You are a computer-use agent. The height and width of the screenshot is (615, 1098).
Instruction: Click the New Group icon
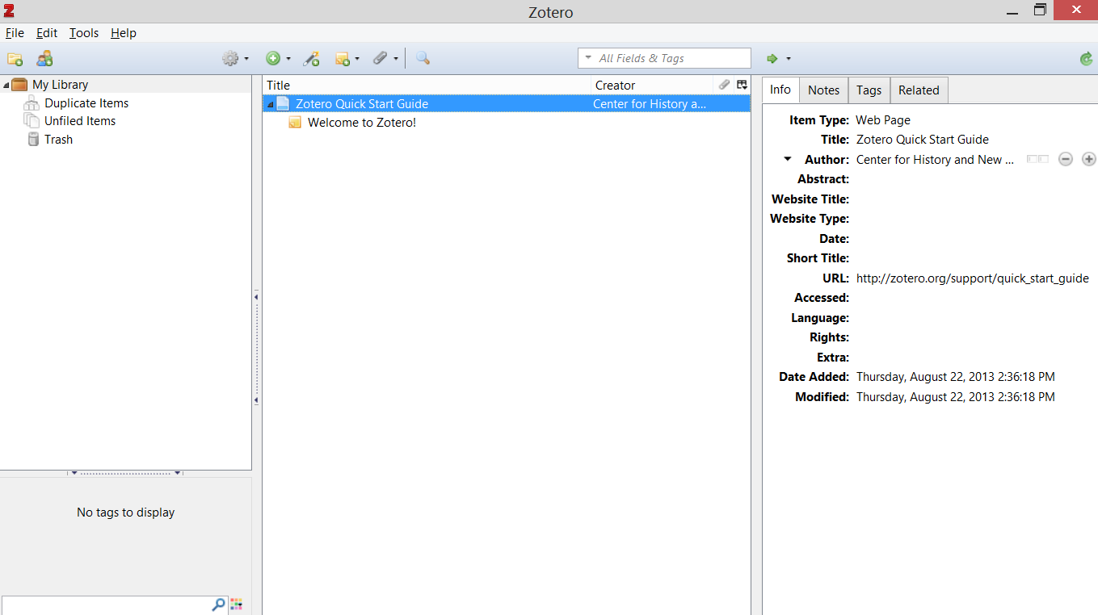click(x=44, y=59)
